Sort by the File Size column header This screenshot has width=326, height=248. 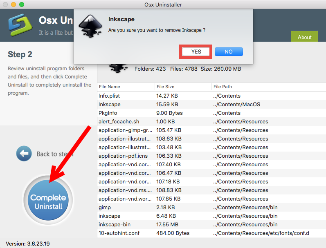(183, 87)
